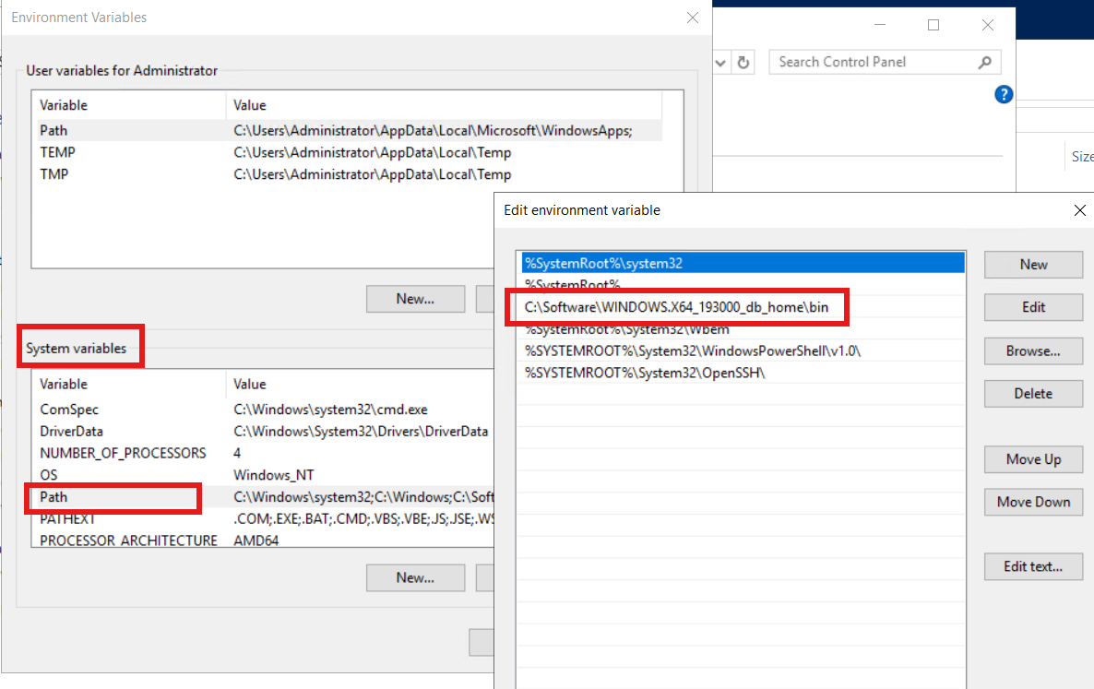The image size is (1094, 689).
Task: Minimize the Control Panel window
Action: point(880,25)
